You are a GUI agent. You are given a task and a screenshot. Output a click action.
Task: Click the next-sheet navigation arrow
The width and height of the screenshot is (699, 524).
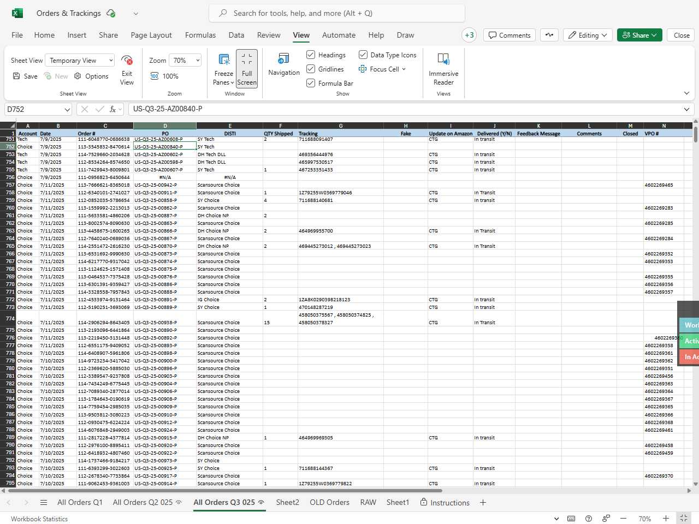coord(26,502)
